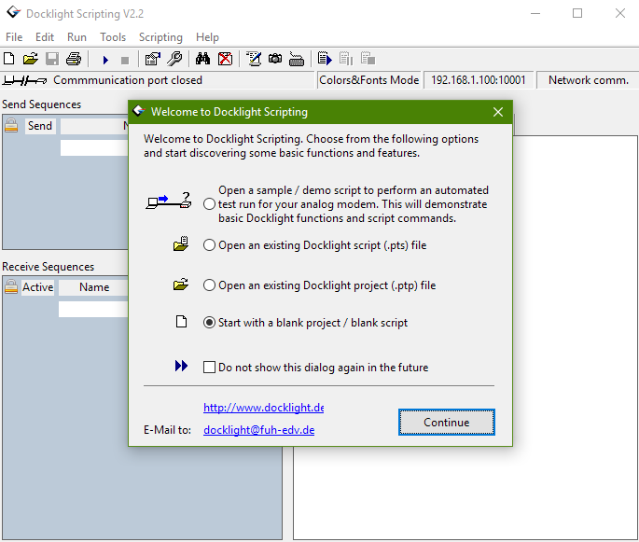Click the double-arrow icon beside the checkbox

pyautogui.click(x=181, y=366)
